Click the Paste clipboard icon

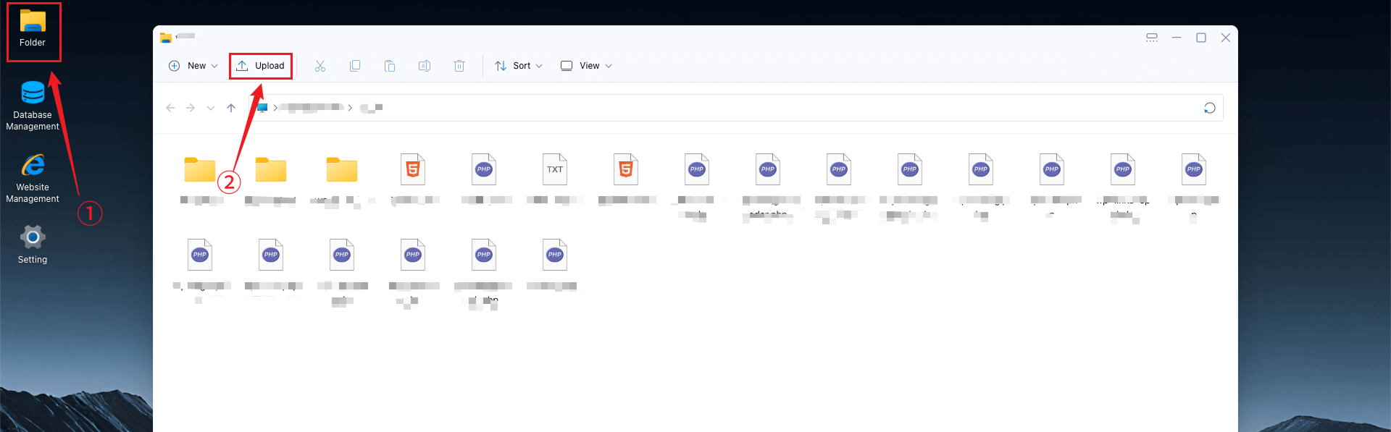pos(390,66)
